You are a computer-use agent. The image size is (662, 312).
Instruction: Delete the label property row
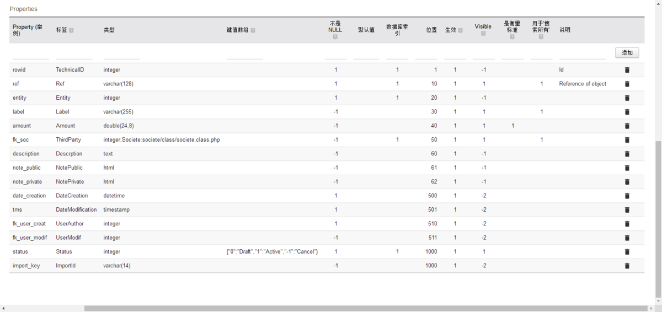pos(627,112)
